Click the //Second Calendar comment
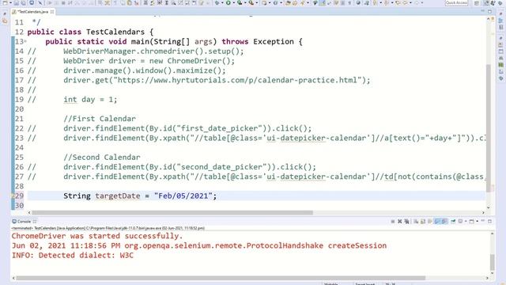506x285 pixels. (x=102, y=158)
